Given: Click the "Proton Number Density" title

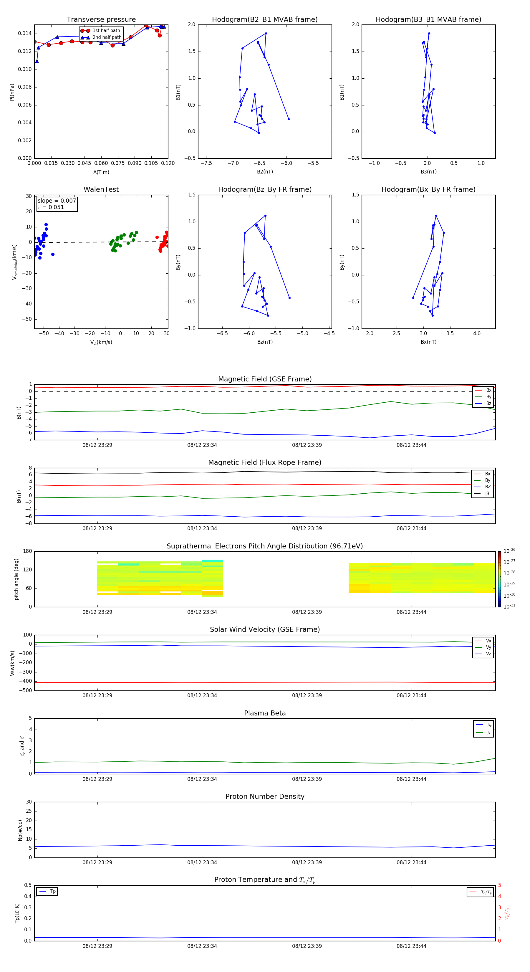Looking at the screenshot, I should tap(265, 796).
